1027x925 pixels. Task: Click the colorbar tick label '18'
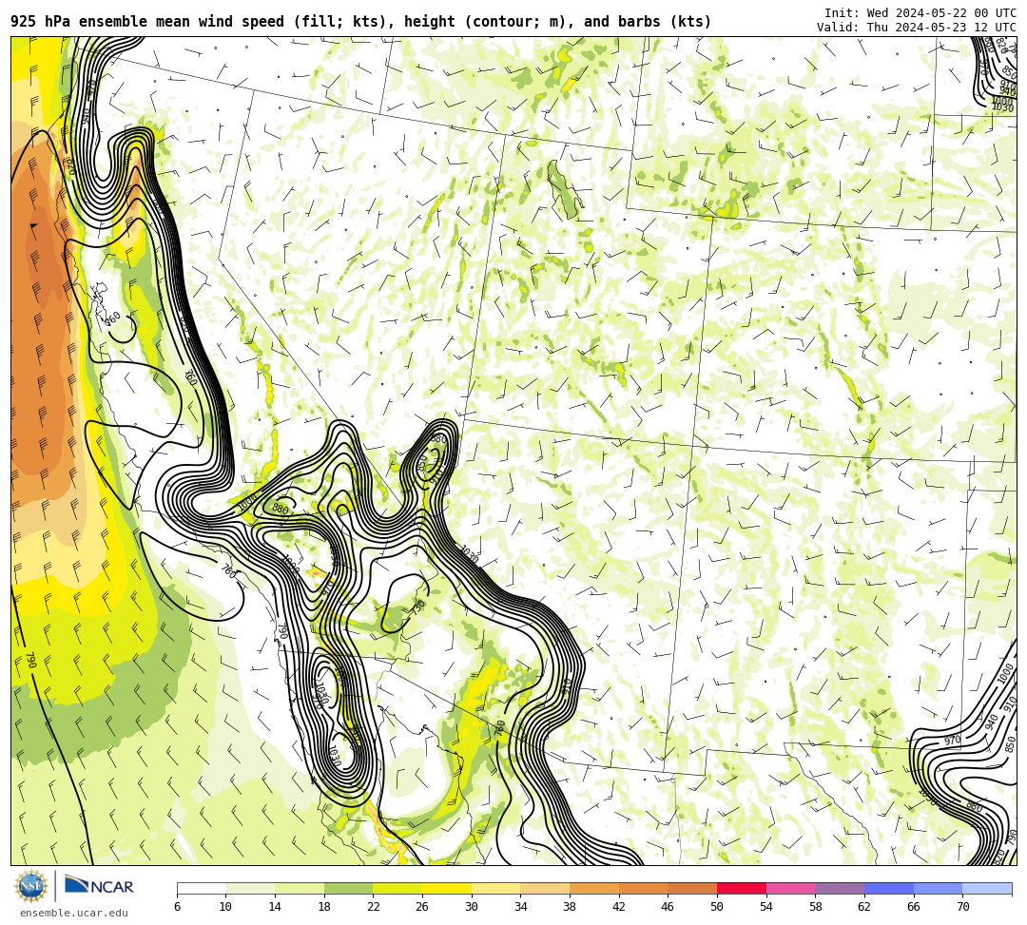tap(324, 907)
